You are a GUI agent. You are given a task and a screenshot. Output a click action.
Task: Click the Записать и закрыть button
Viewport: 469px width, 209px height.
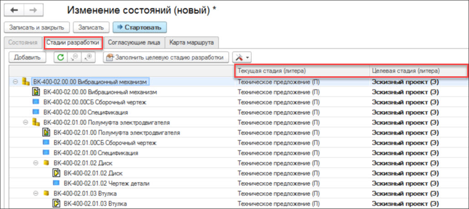[x=37, y=27]
